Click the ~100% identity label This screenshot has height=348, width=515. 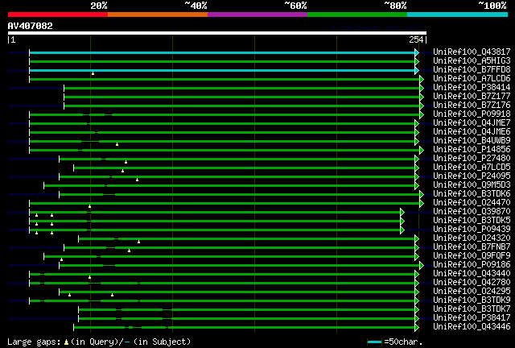pos(492,6)
